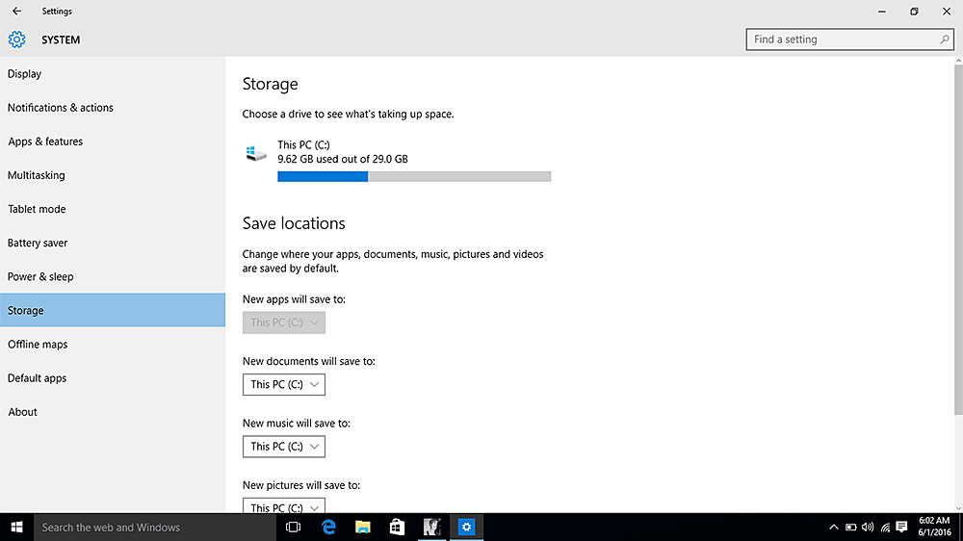Click the Settings gear taskbar icon

click(466, 527)
